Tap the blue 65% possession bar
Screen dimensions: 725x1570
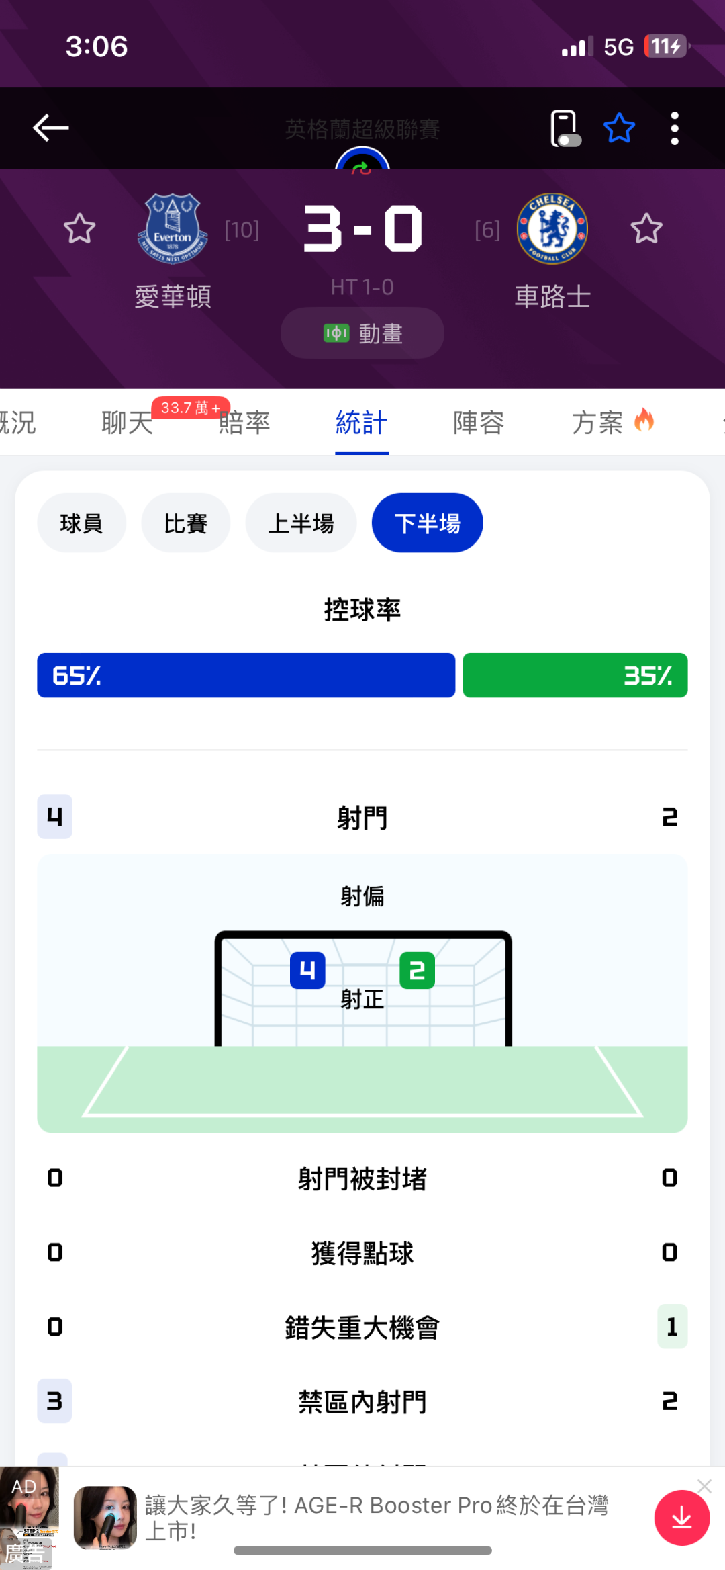click(246, 675)
